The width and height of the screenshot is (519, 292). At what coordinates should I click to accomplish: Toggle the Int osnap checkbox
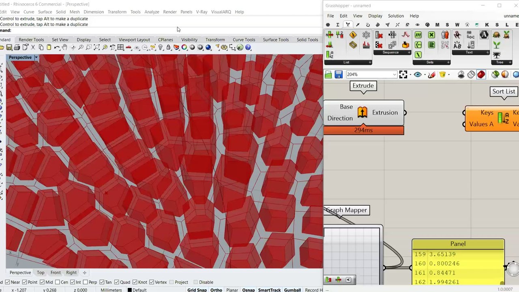(x=73, y=282)
